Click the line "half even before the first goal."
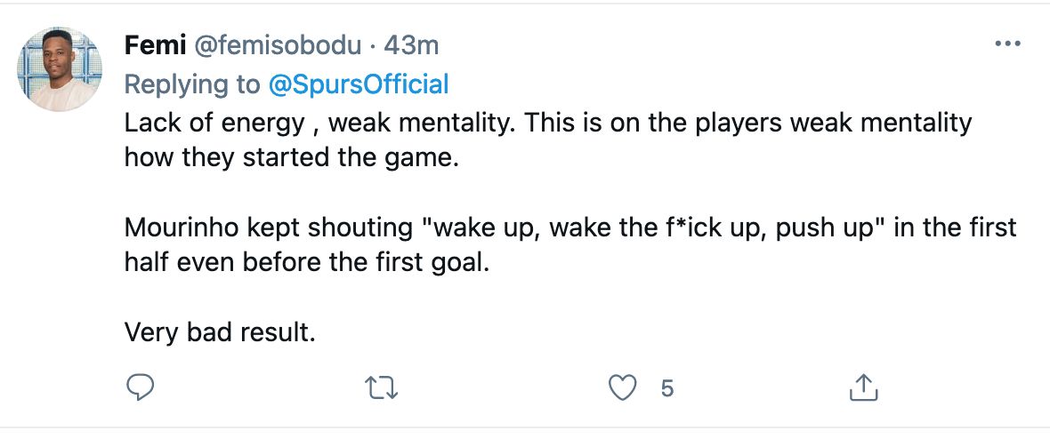This screenshot has height=439, width=1050. pyautogui.click(x=307, y=266)
